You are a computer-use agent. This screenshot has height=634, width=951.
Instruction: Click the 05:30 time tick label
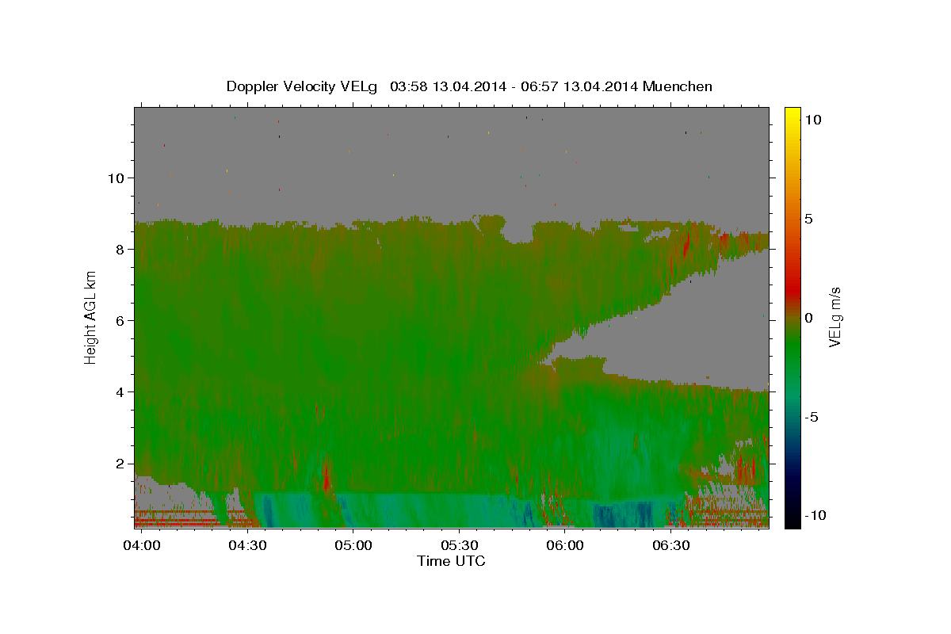click(460, 546)
